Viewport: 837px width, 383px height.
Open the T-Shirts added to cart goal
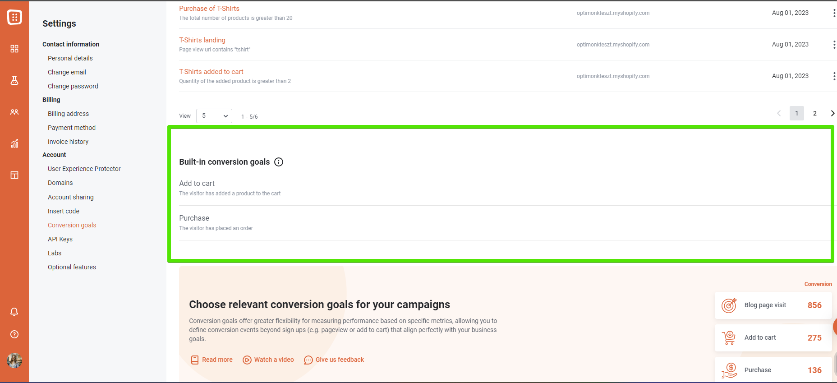coord(211,72)
